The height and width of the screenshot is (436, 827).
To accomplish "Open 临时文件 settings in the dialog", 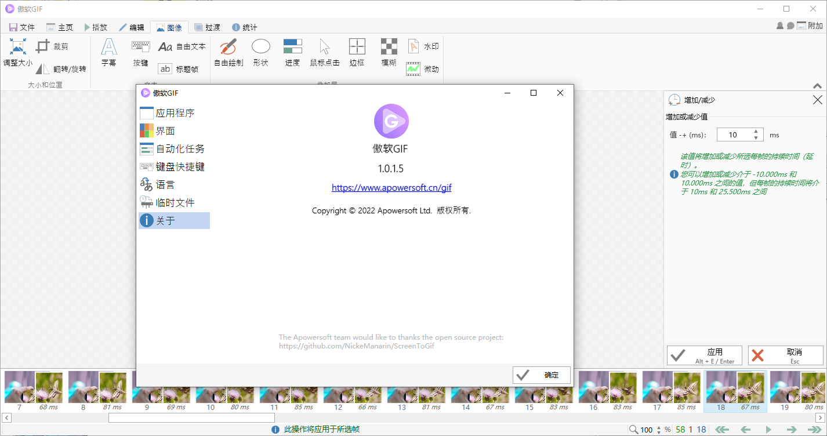I will [174, 203].
